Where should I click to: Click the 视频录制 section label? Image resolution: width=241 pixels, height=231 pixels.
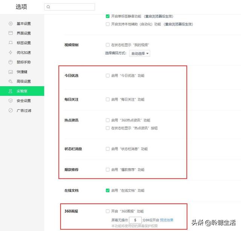tap(72, 45)
